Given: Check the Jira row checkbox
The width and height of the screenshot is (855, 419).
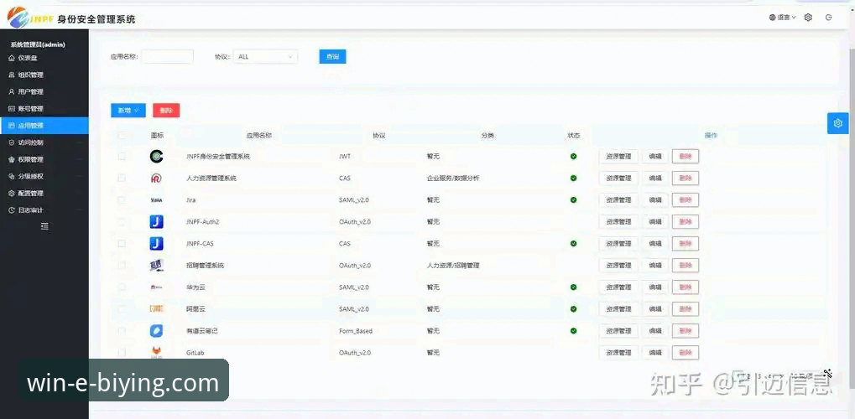Looking at the screenshot, I should click(122, 200).
